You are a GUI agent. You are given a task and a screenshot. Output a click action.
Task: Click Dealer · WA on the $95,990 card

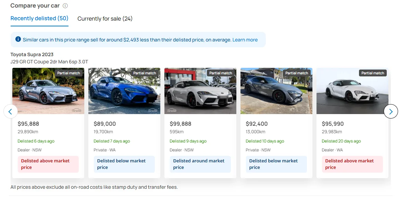pyautogui.click(x=332, y=150)
